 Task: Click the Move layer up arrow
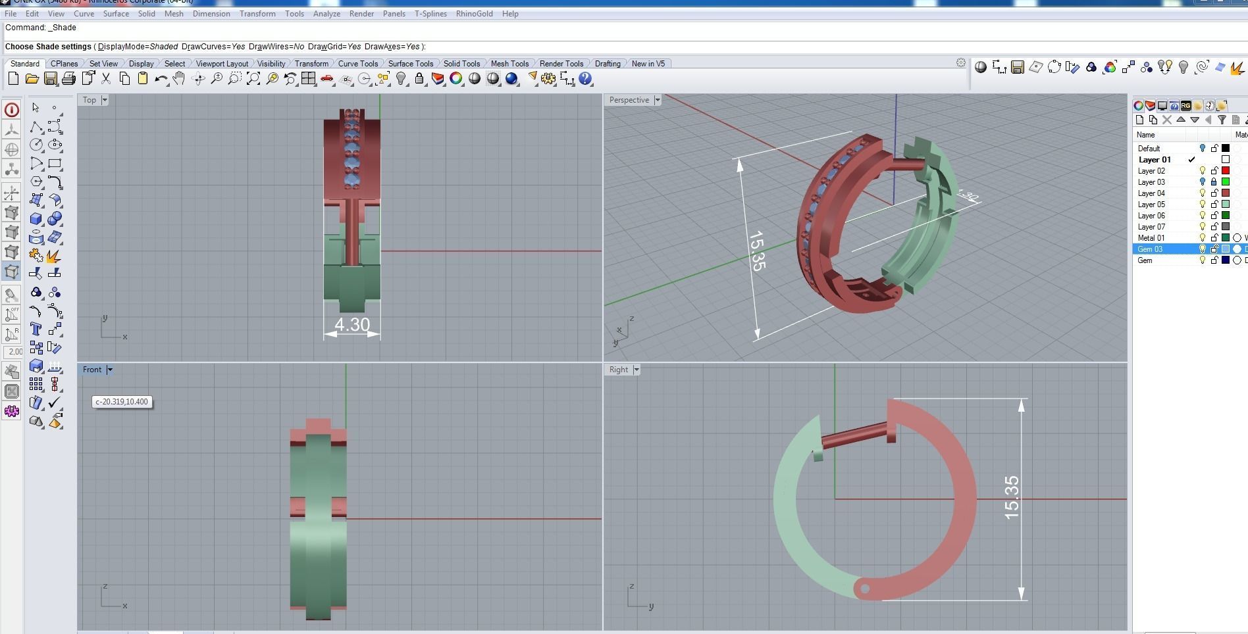coord(1181,120)
